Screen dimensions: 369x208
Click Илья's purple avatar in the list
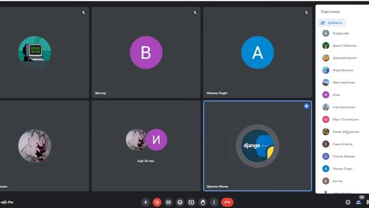[x=326, y=95]
